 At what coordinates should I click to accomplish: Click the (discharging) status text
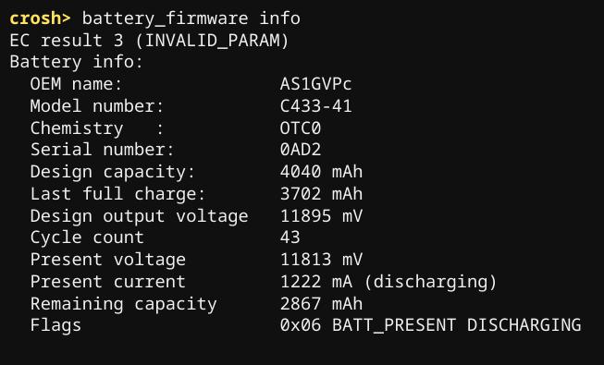pos(430,282)
